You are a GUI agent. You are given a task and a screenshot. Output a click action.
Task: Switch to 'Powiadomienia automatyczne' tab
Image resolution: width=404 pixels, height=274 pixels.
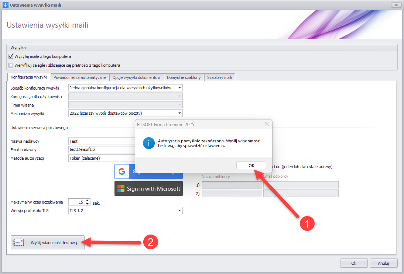[x=80, y=77]
